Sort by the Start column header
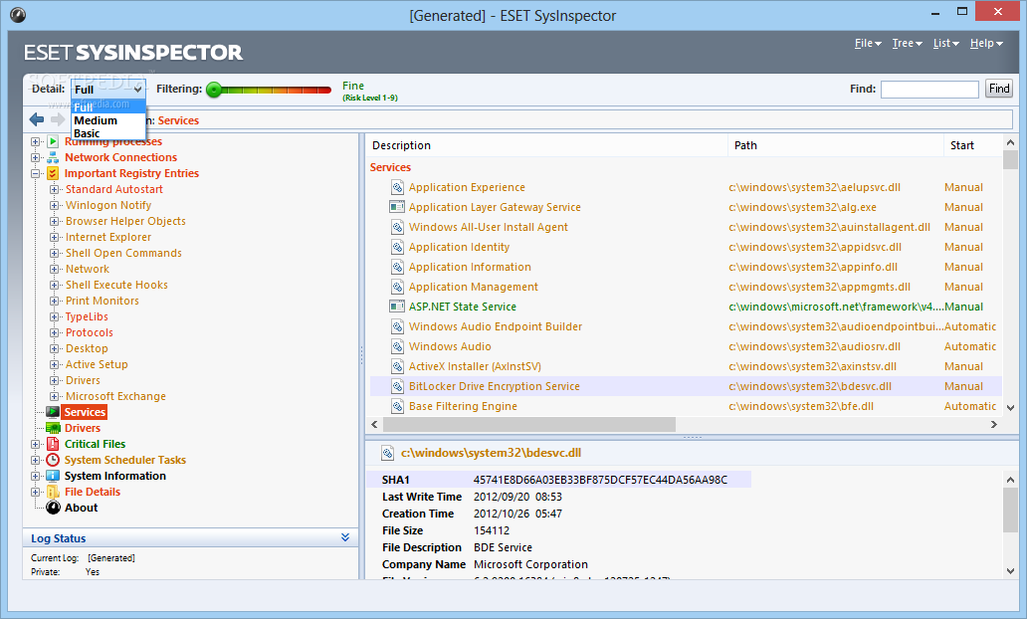The width and height of the screenshot is (1027, 619). click(x=972, y=145)
